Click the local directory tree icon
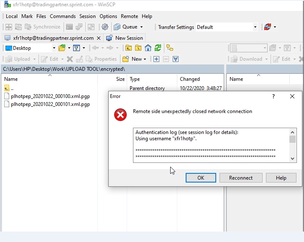304x242 pixels. [169, 48]
